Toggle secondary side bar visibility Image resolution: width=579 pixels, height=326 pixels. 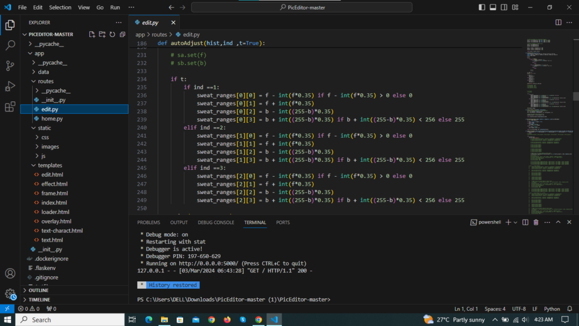pyautogui.click(x=504, y=7)
